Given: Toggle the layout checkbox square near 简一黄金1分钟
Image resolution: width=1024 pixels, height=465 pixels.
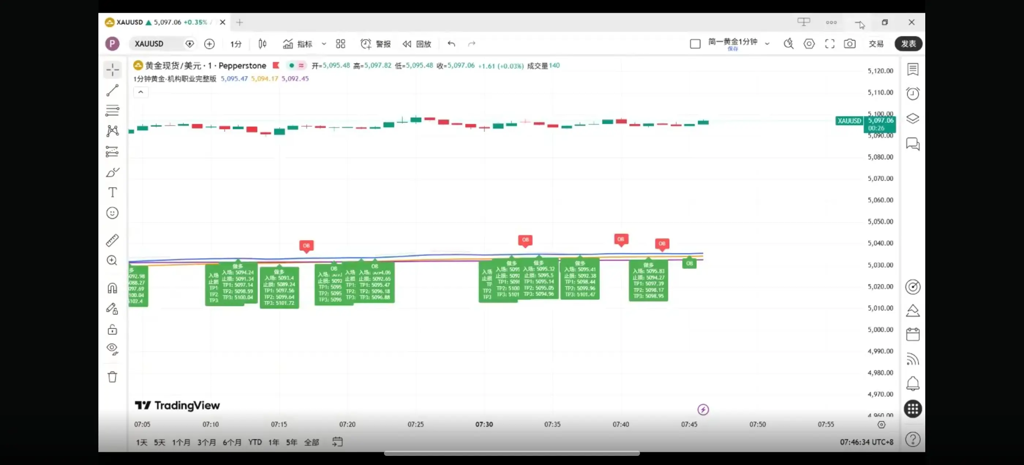Looking at the screenshot, I should coord(695,44).
